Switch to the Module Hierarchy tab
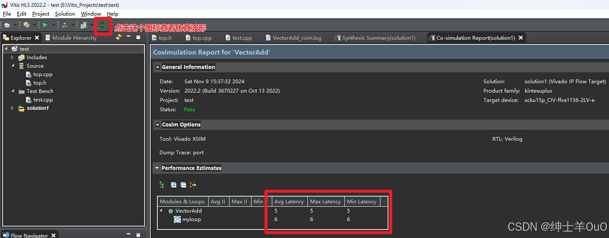Screen dimensions: 609x238 71,38
